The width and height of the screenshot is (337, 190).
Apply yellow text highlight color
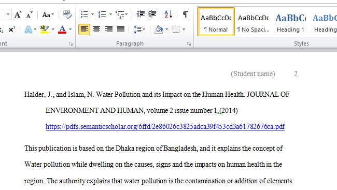[45, 30]
